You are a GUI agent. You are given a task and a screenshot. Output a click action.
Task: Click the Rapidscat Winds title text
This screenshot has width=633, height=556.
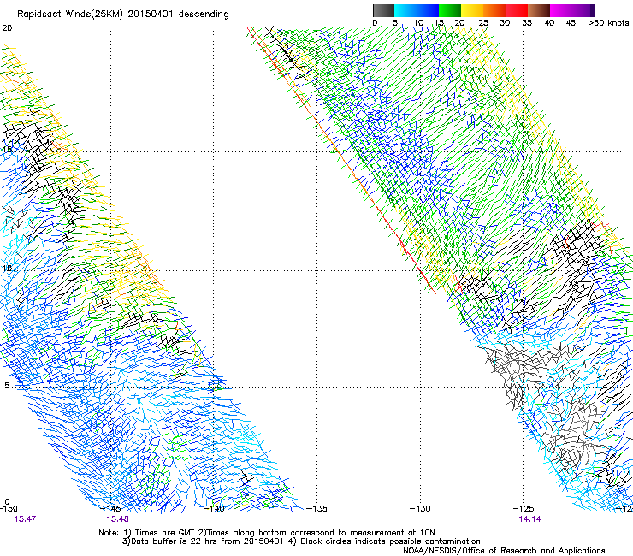[122, 15]
